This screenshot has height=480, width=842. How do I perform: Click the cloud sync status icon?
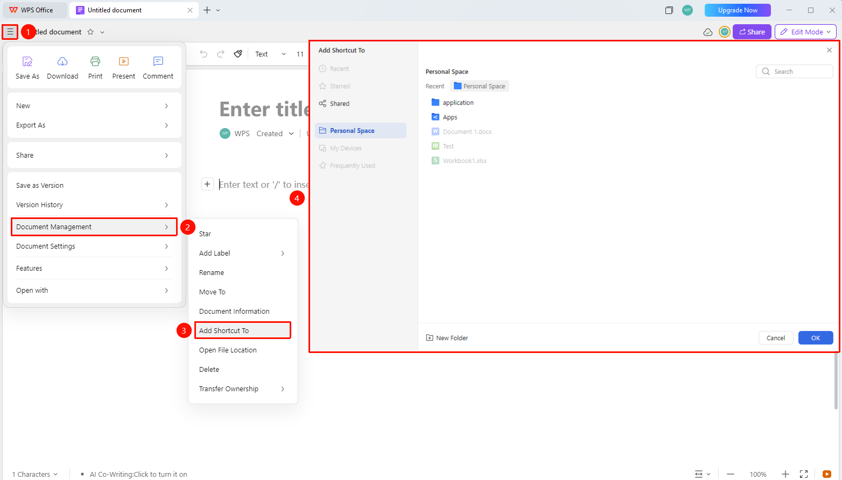tap(708, 32)
